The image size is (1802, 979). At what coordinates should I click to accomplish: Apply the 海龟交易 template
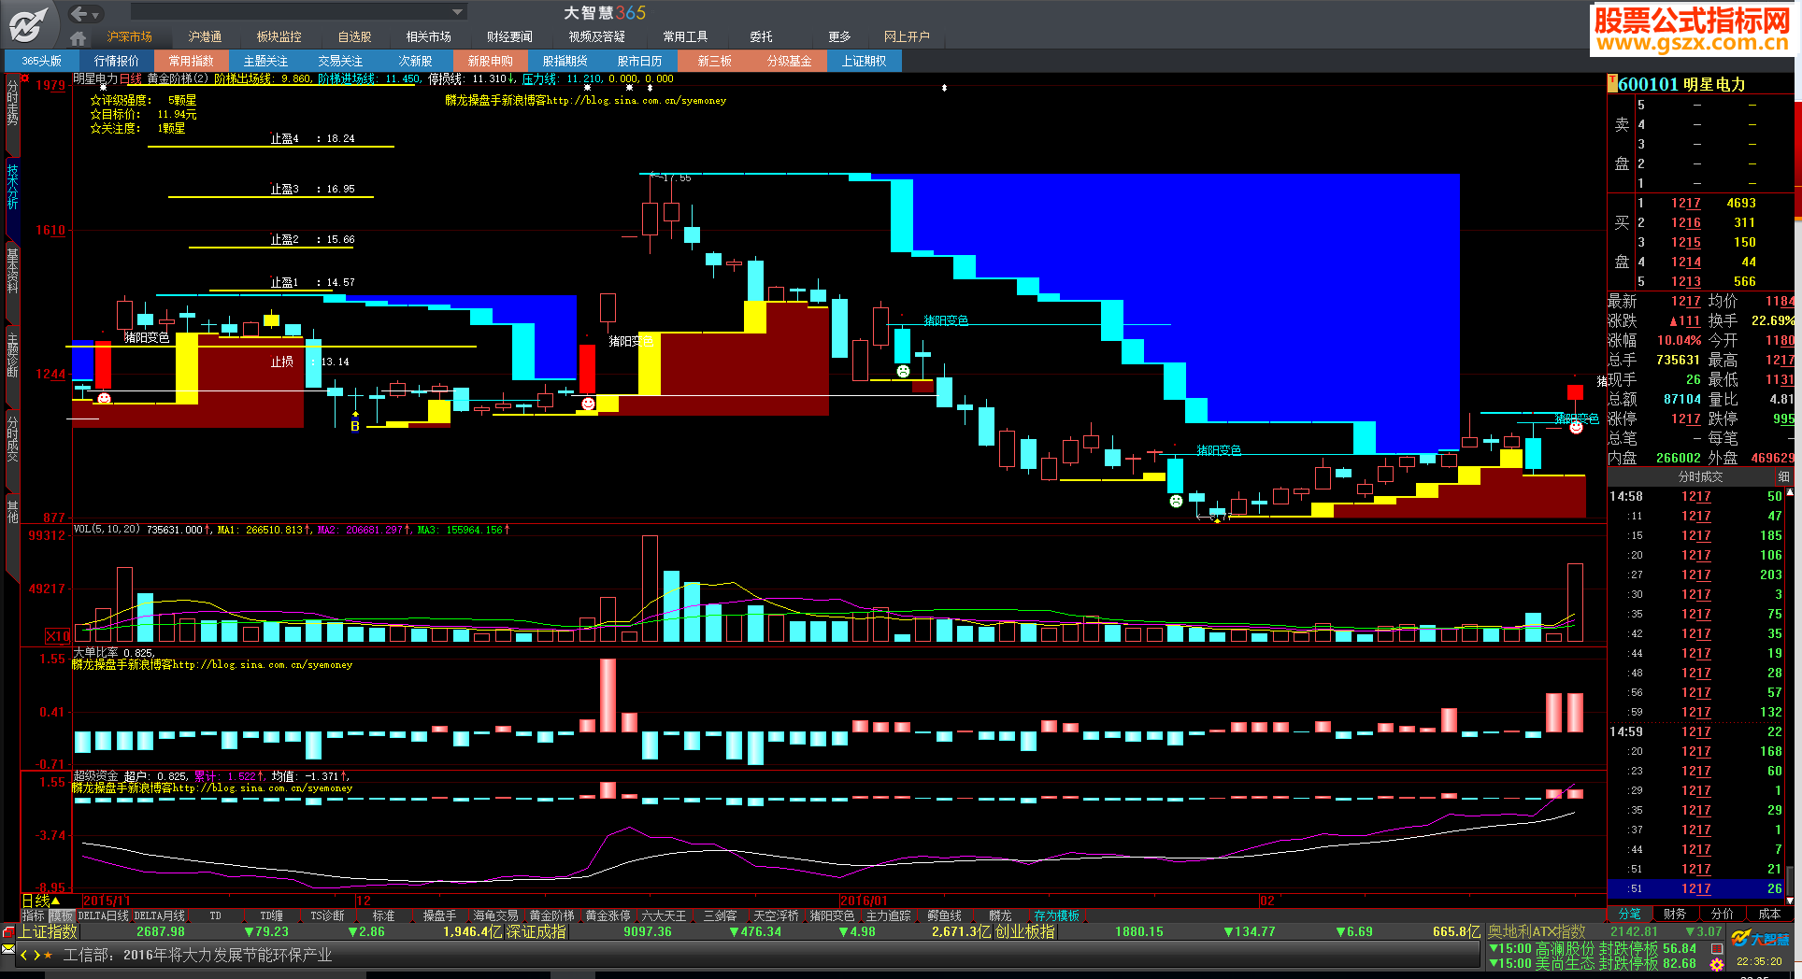click(495, 915)
